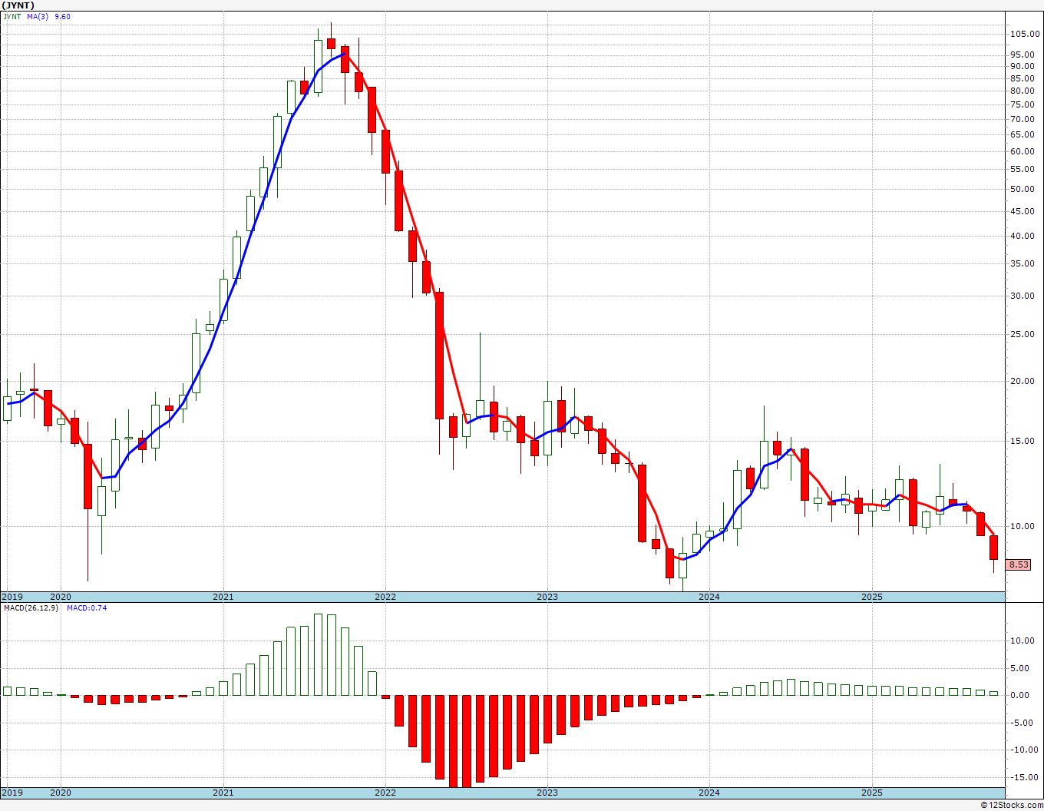Select 2021 on the price chart timeline
1044x811 pixels.
(223, 597)
